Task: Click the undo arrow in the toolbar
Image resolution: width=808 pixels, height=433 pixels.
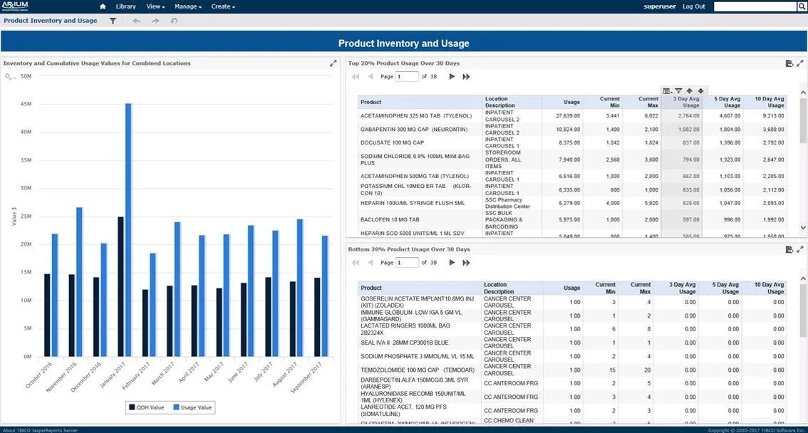Action: (x=135, y=21)
